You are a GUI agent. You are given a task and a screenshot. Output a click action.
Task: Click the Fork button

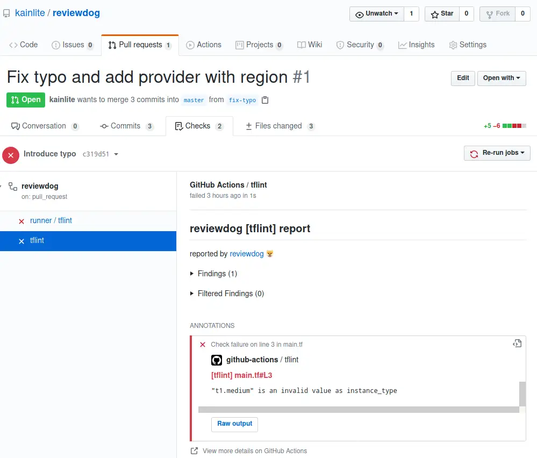498,13
